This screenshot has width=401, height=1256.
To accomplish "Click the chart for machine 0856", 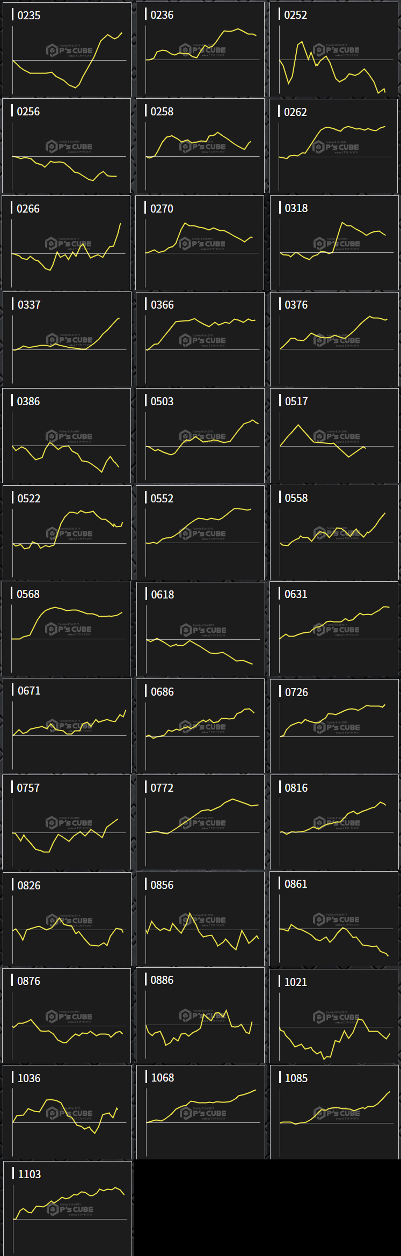I will 200,919.
